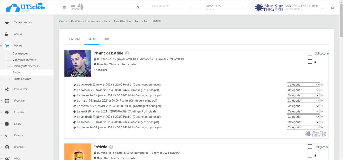Open Commandes in the sidebar
343x160 pixels.
pyautogui.click(x=20, y=54)
